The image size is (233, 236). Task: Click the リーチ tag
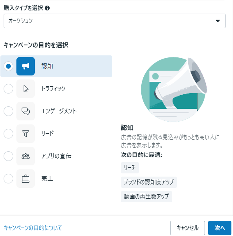pos(130,167)
